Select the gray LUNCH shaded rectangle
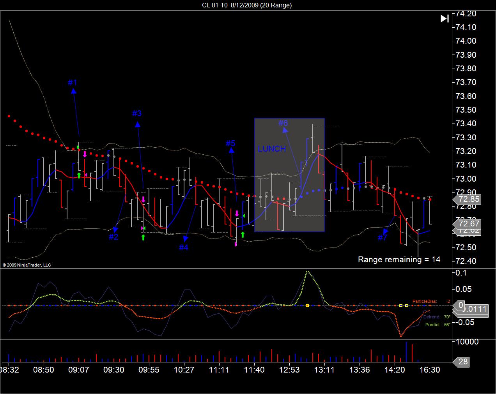 pos(289,175)
